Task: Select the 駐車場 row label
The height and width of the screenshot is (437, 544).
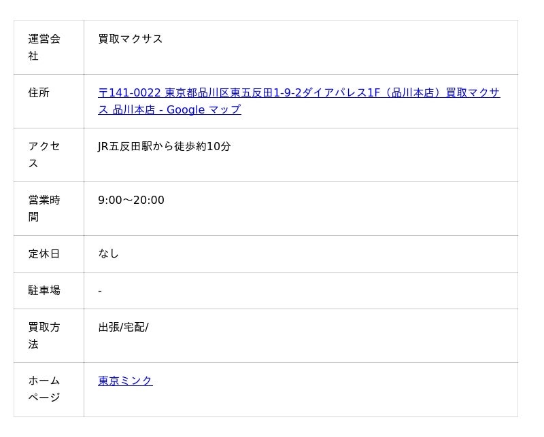Action: coord(44,290)
